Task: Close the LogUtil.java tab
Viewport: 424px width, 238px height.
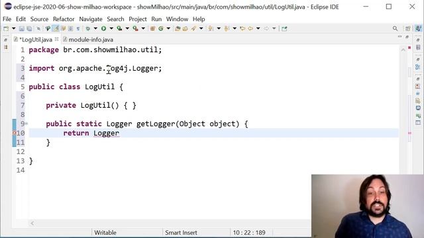Action: coord(56,39)
